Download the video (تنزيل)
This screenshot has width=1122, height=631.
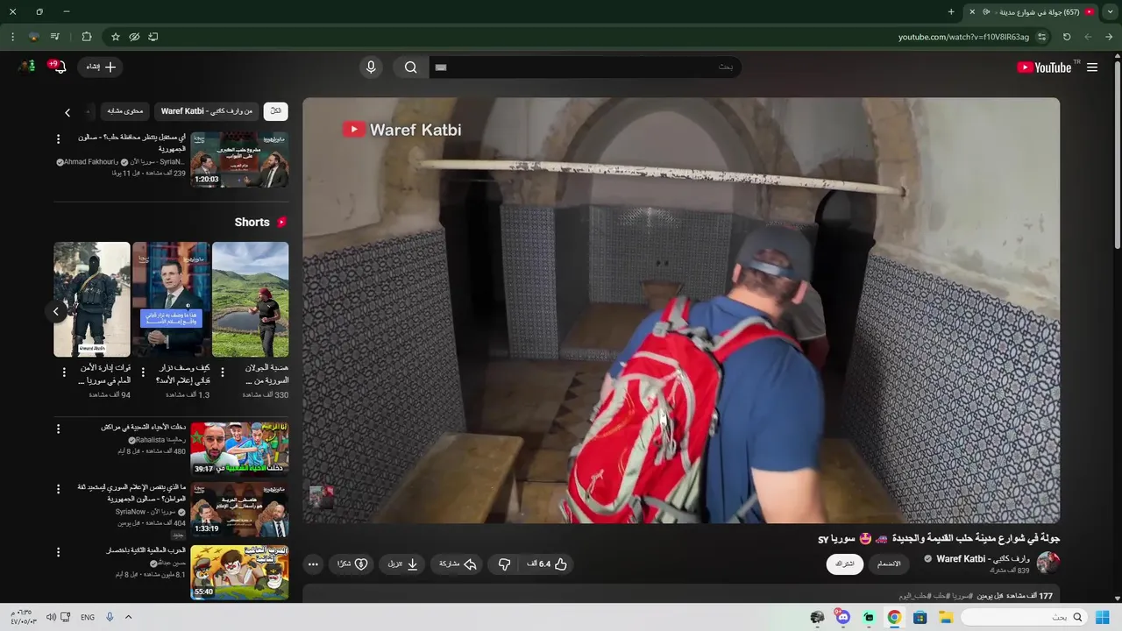[x=403, y=564]
